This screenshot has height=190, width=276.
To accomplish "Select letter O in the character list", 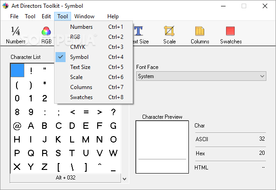I will [x=113, y=139].
